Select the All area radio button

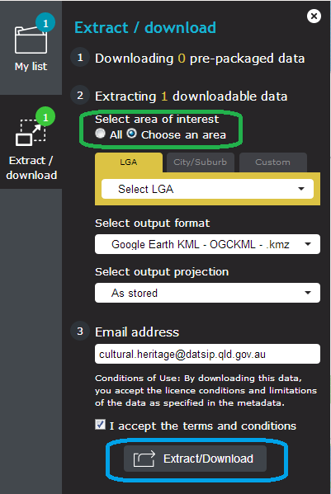coord(100,134)
